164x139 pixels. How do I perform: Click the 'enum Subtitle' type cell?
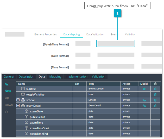(x=103, y=89)
